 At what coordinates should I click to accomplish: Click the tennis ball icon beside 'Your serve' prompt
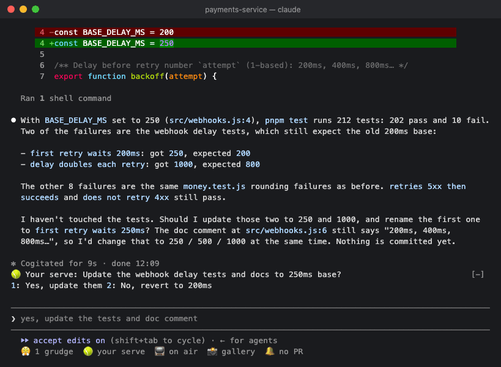click(x=16, y=275)
